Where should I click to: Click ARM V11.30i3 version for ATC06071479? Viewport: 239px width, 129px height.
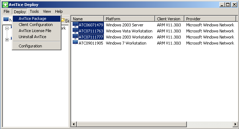(x=169, y=25)
